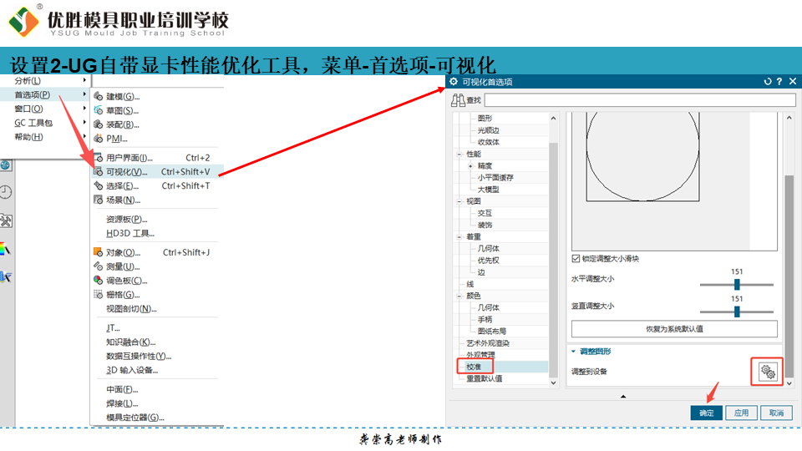Click the 调色板(C) color icon

(99, 281)
